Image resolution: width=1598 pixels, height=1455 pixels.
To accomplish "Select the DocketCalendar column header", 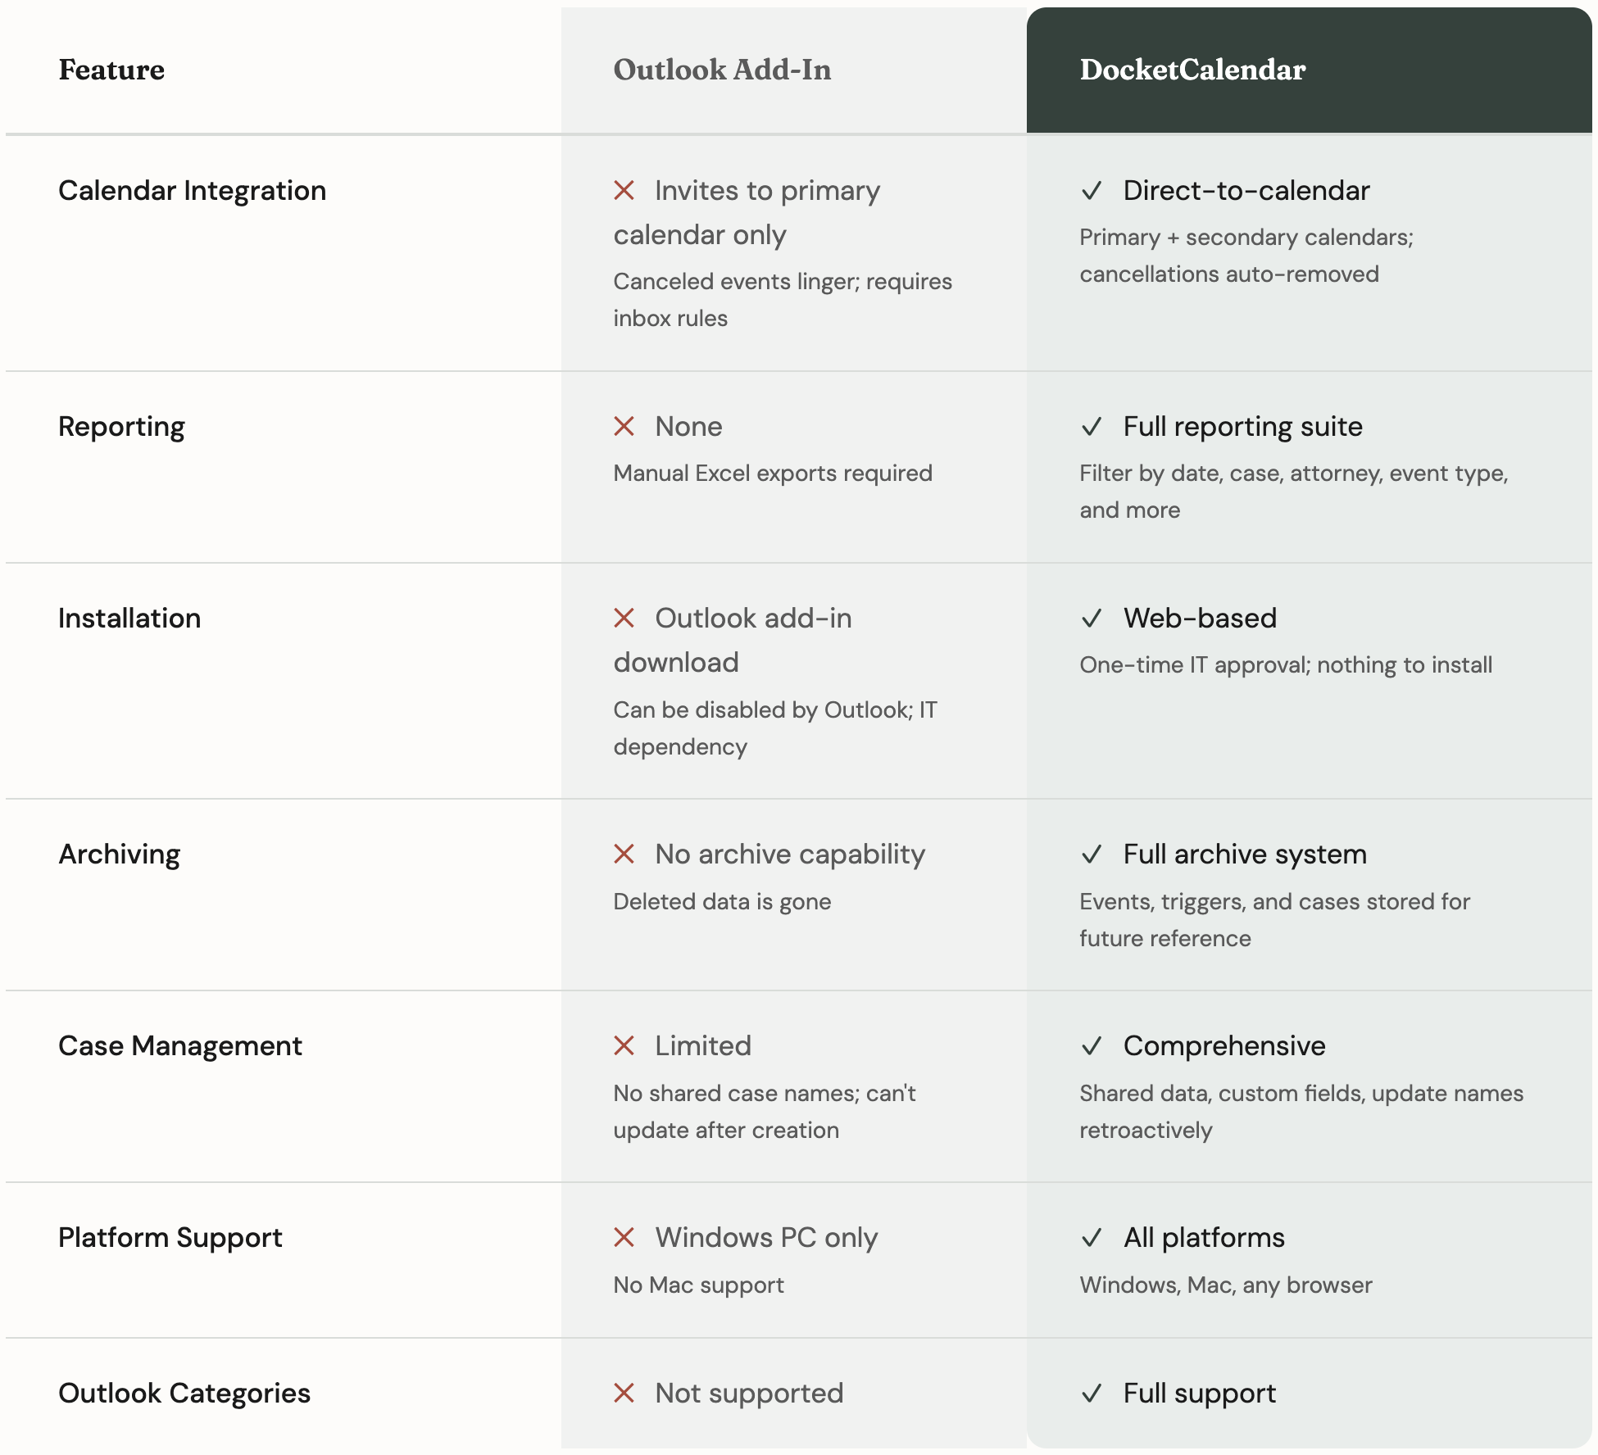I will point(1192,70).
